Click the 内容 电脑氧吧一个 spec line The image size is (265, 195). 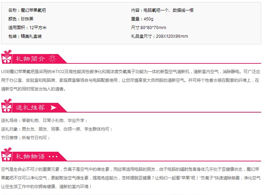pyautogui.click(x=162, y=10)
